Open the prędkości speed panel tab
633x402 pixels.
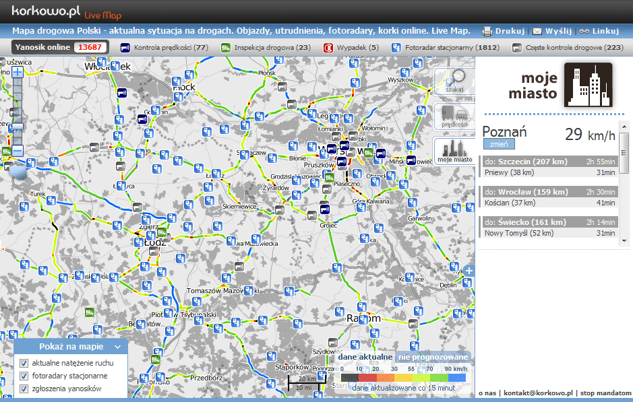[454, 116]
